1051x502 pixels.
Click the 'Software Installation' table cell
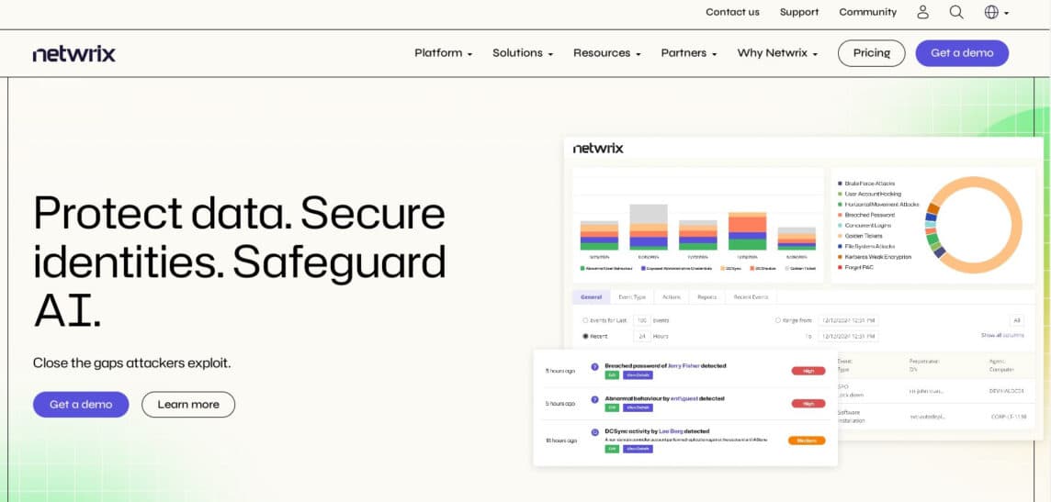pos(852,417)
